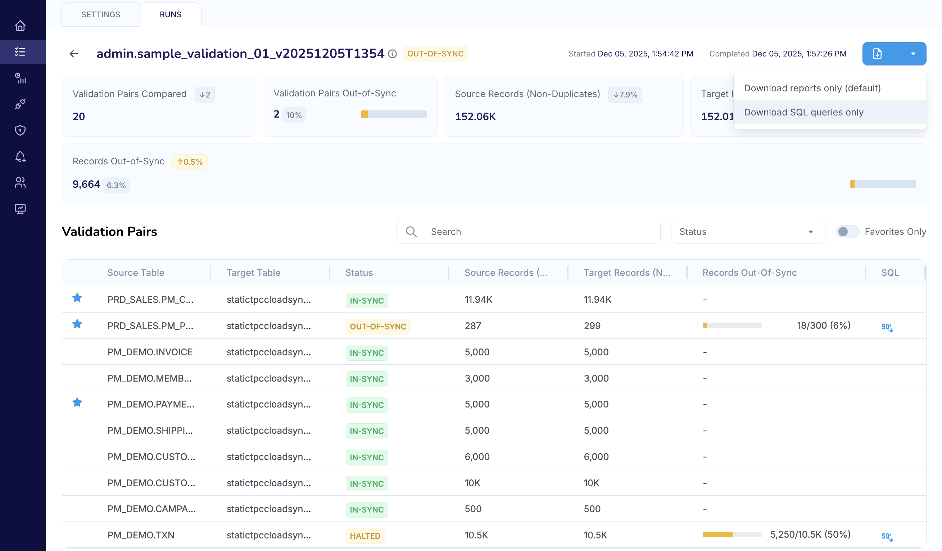The image size is (942, 551).
Task: Open the home icon in sidebar
Action: tap(20, 26)
